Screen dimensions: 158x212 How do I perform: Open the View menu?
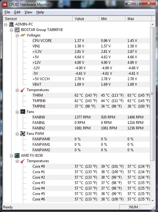[28, 12]
